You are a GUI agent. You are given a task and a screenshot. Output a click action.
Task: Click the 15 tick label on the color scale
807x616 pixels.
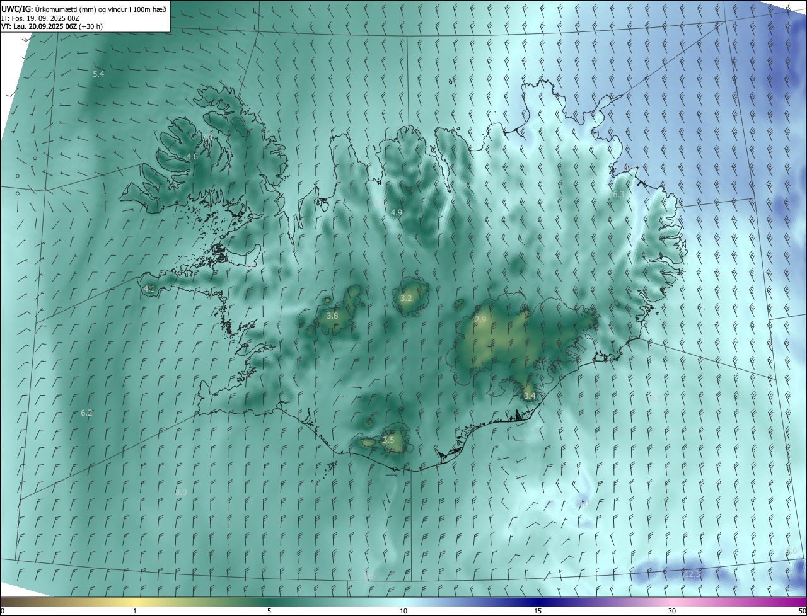[x=538, y=611]
